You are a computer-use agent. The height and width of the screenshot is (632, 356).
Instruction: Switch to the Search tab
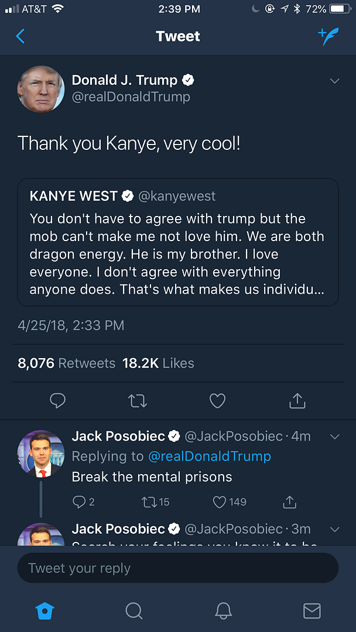pos(134,611)
